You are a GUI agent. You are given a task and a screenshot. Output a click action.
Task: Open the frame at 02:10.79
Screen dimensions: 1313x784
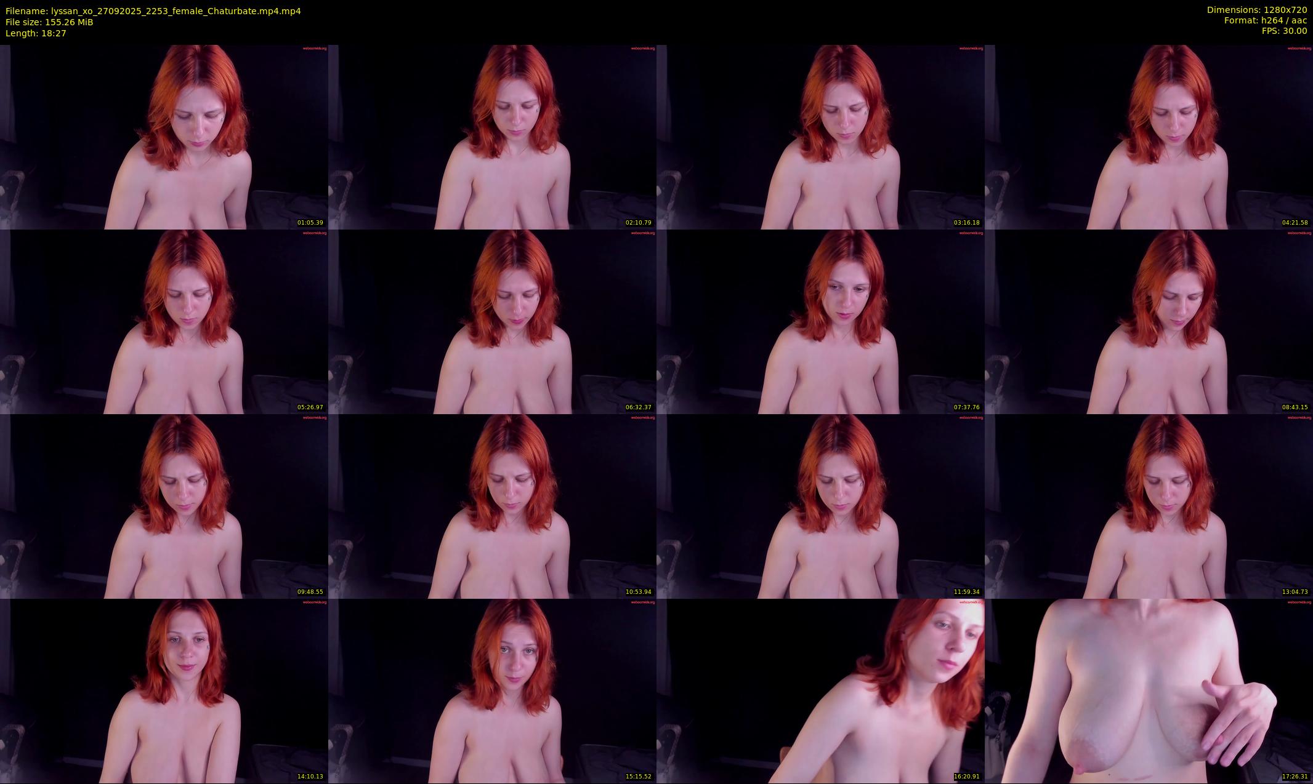(492, 137)
